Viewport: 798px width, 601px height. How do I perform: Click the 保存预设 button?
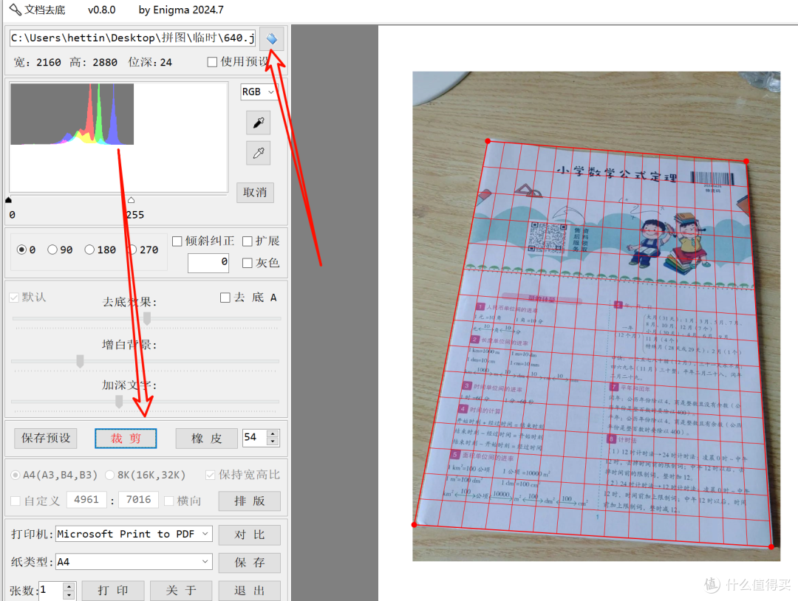(46, 439)
